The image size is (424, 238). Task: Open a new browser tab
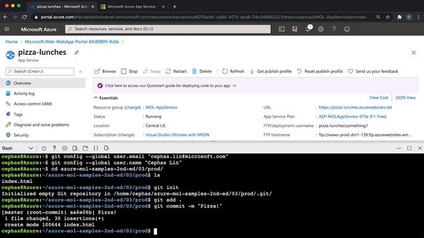175,7
